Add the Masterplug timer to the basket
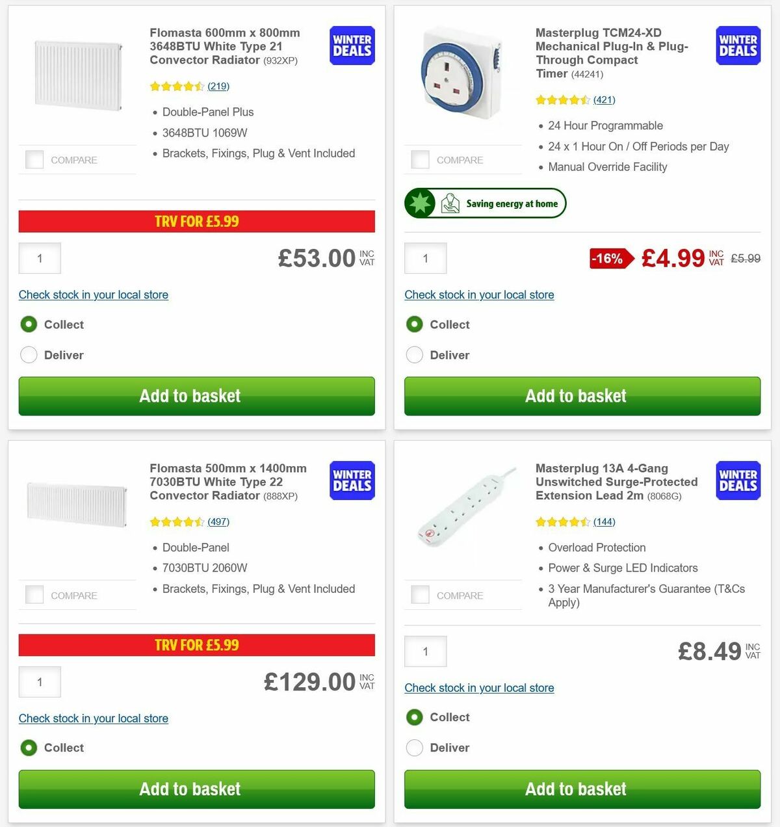The width and height of the screenshot is (780, 827). point(576,396)
